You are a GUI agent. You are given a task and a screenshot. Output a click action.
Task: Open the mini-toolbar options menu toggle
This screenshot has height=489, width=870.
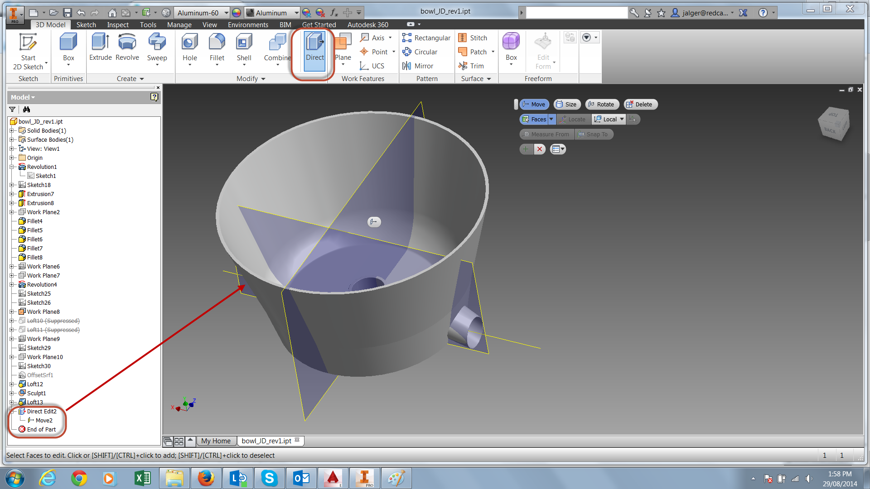[x=558, y=149]
